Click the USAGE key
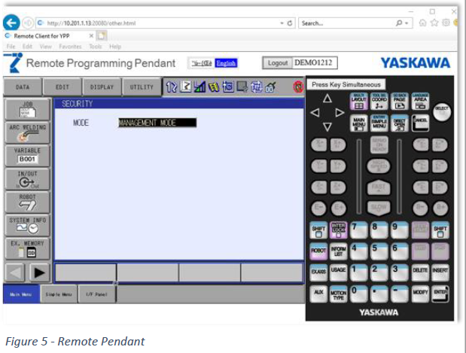Screen dimensions: 466x353 [x=338, y=272]
